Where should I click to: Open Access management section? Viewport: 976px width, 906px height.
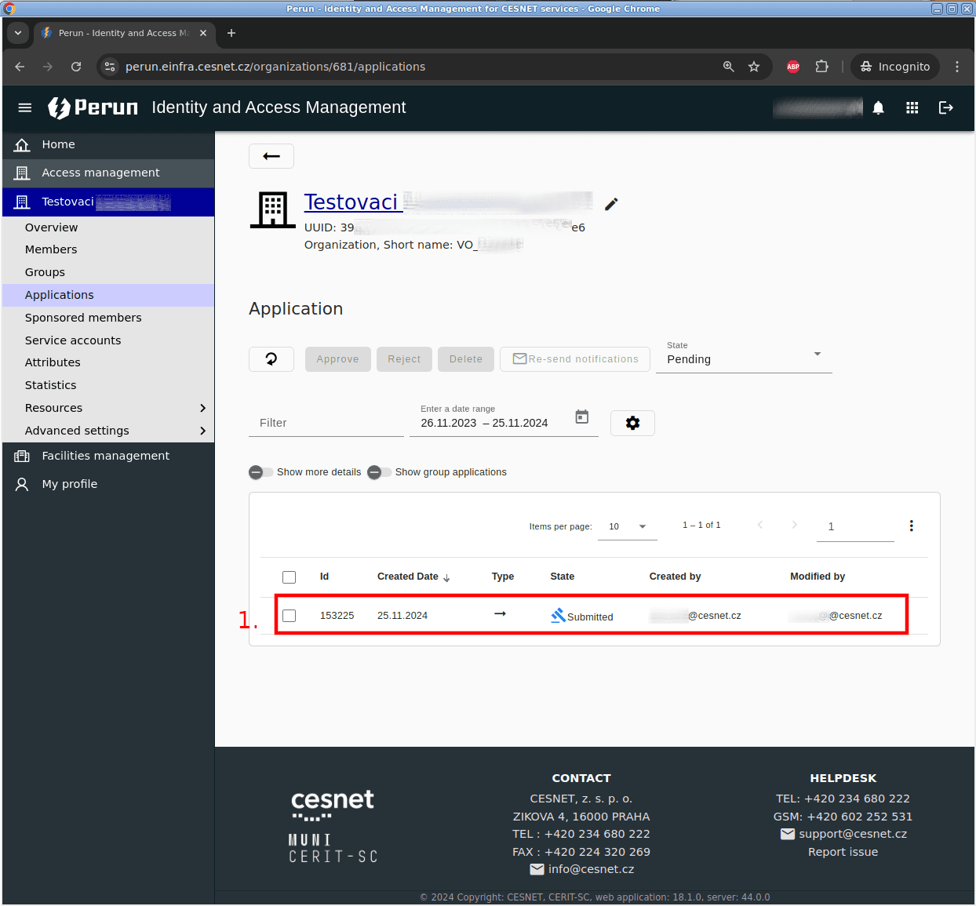[x=108, y=173]
